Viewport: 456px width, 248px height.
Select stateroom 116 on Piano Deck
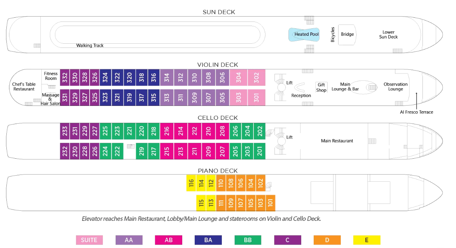[x=191, y=183]
